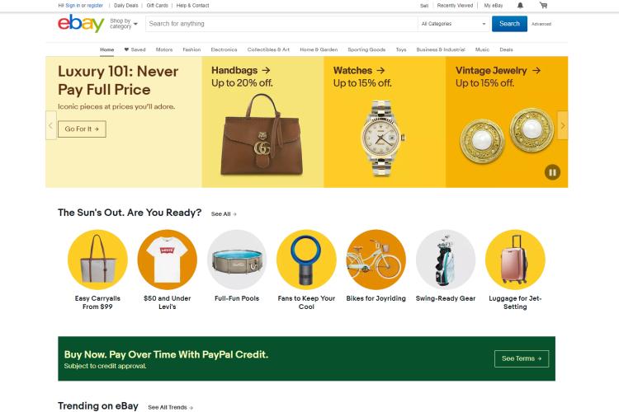Open Swing-Ready Gear golf bag circle
The width and height of the screenshot is (619, 412).
click(x=446, y=260)
